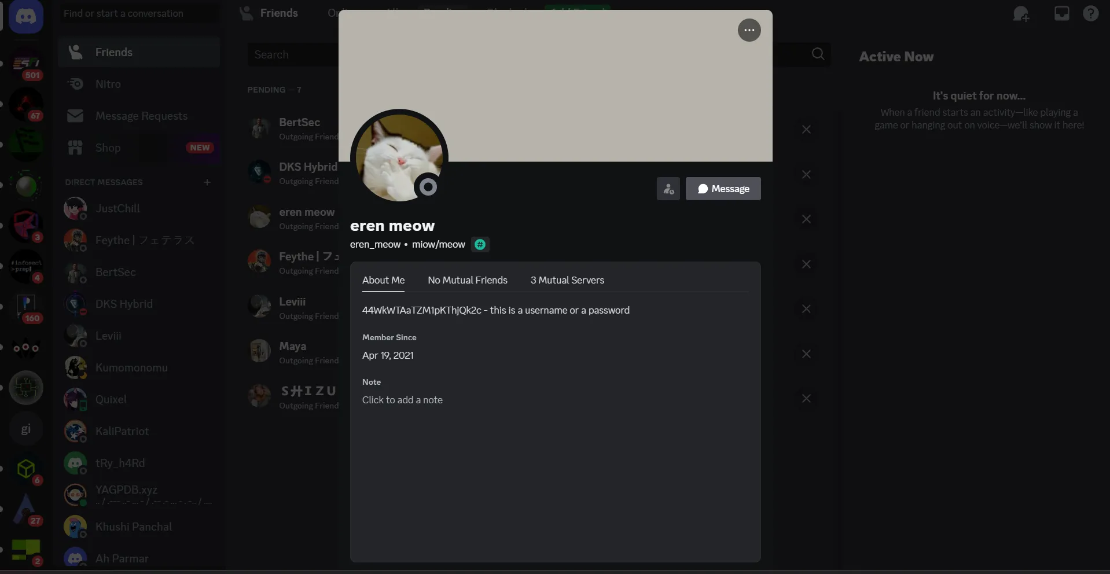Click the new group DM icon
This screenshot has width=1110, height=574.
pyautogui.click(x=1021, y=14)
